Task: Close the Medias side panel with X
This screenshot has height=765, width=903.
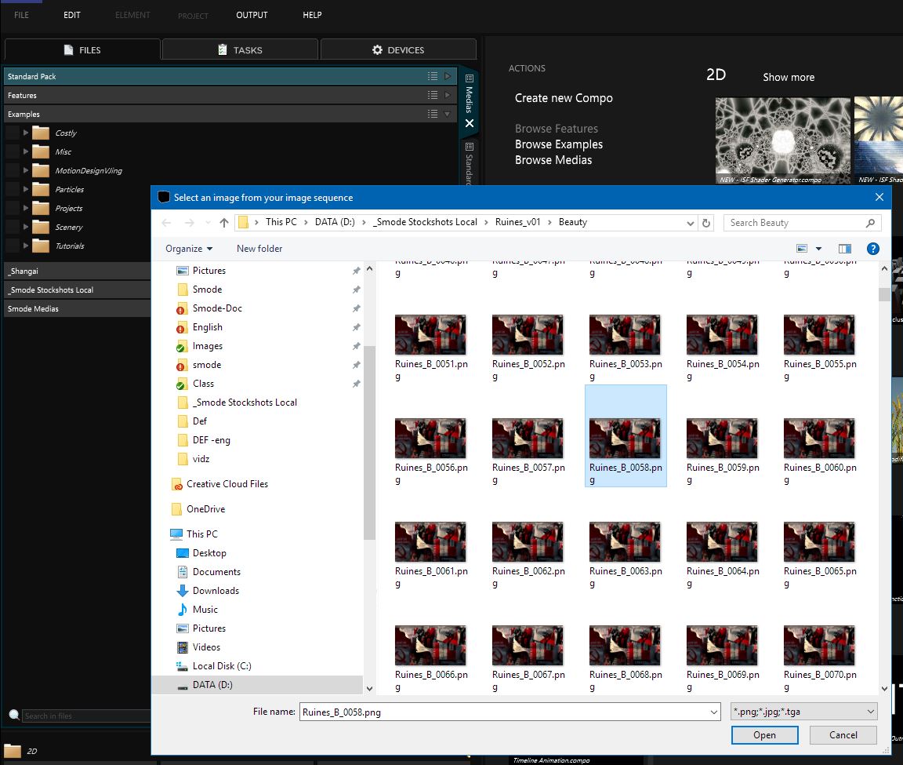Action: point(470,123)
